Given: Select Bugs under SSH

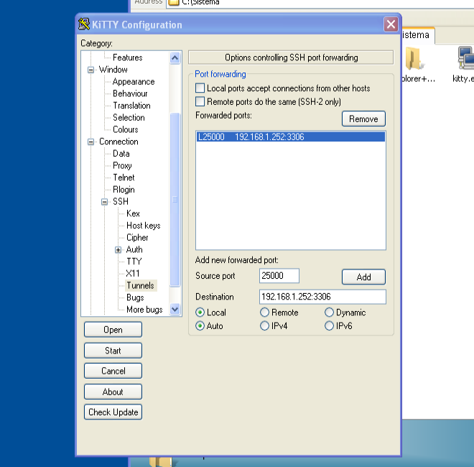Looking at the screenshot, I should click(x=135, y=297).
